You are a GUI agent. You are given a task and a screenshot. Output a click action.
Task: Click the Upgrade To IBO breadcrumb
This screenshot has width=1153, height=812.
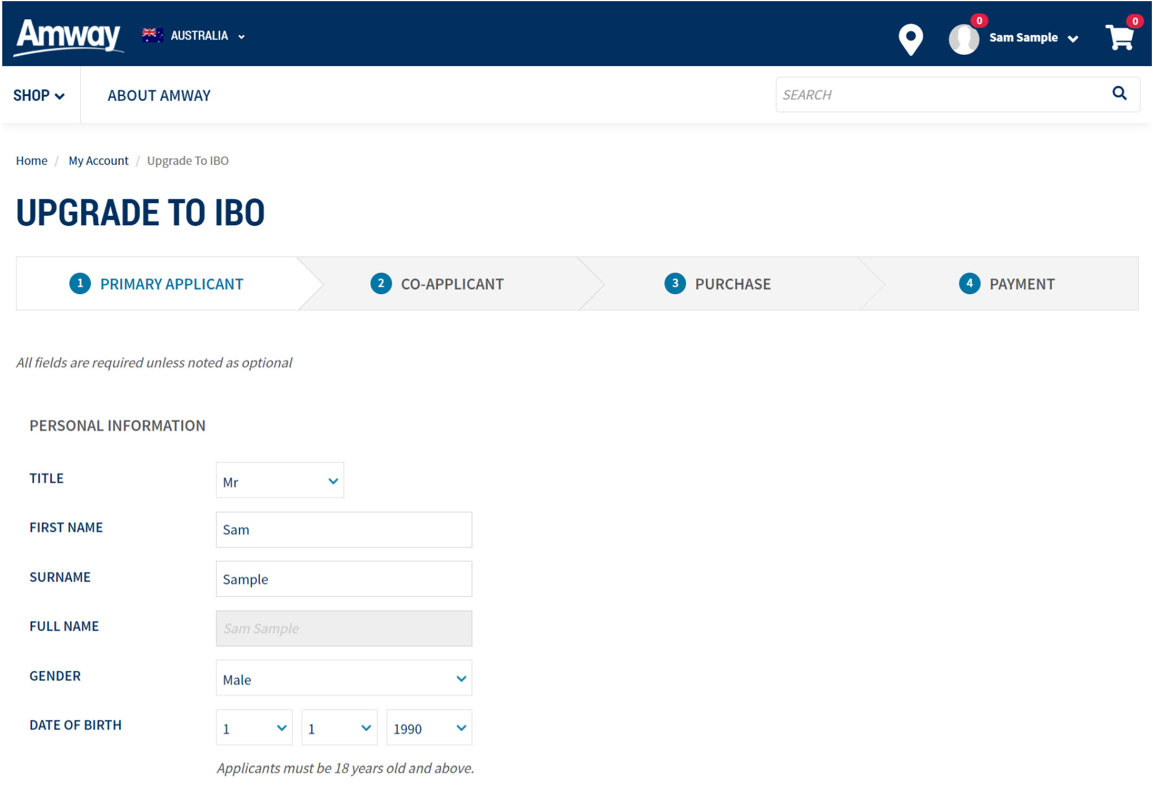[x=188, y=161]
